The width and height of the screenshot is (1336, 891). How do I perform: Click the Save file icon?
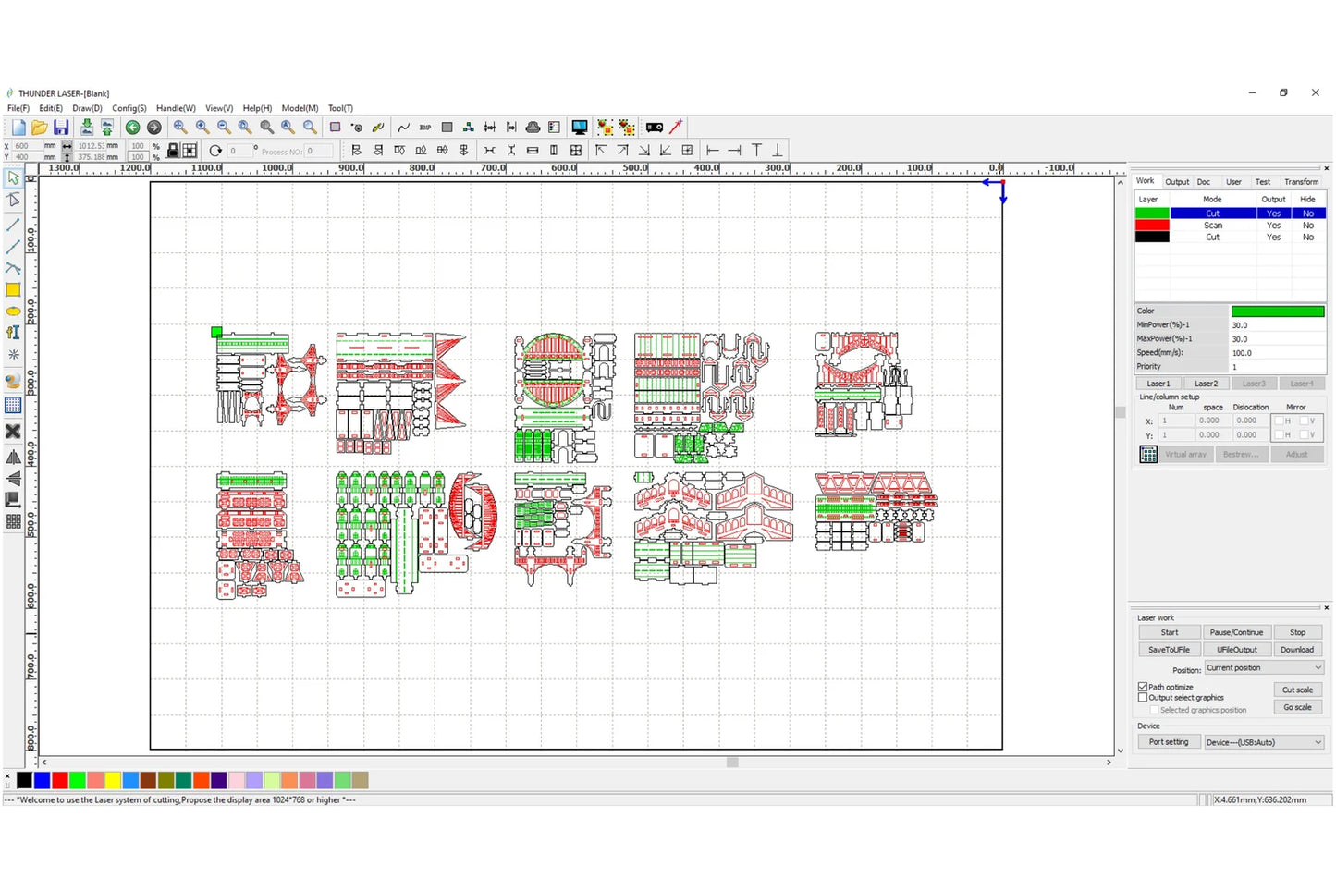click(61, 128)
